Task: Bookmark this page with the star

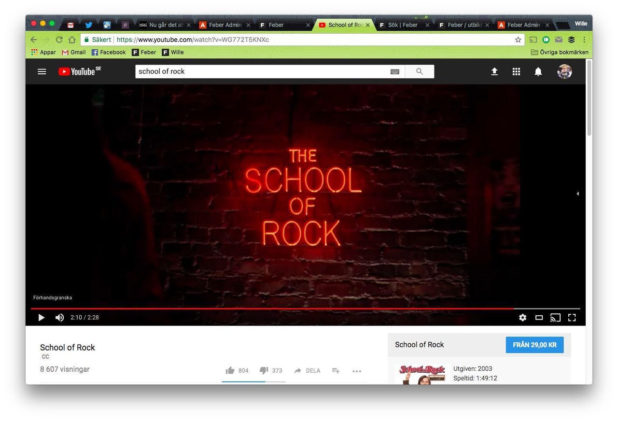Action: (x=518, y=40)
